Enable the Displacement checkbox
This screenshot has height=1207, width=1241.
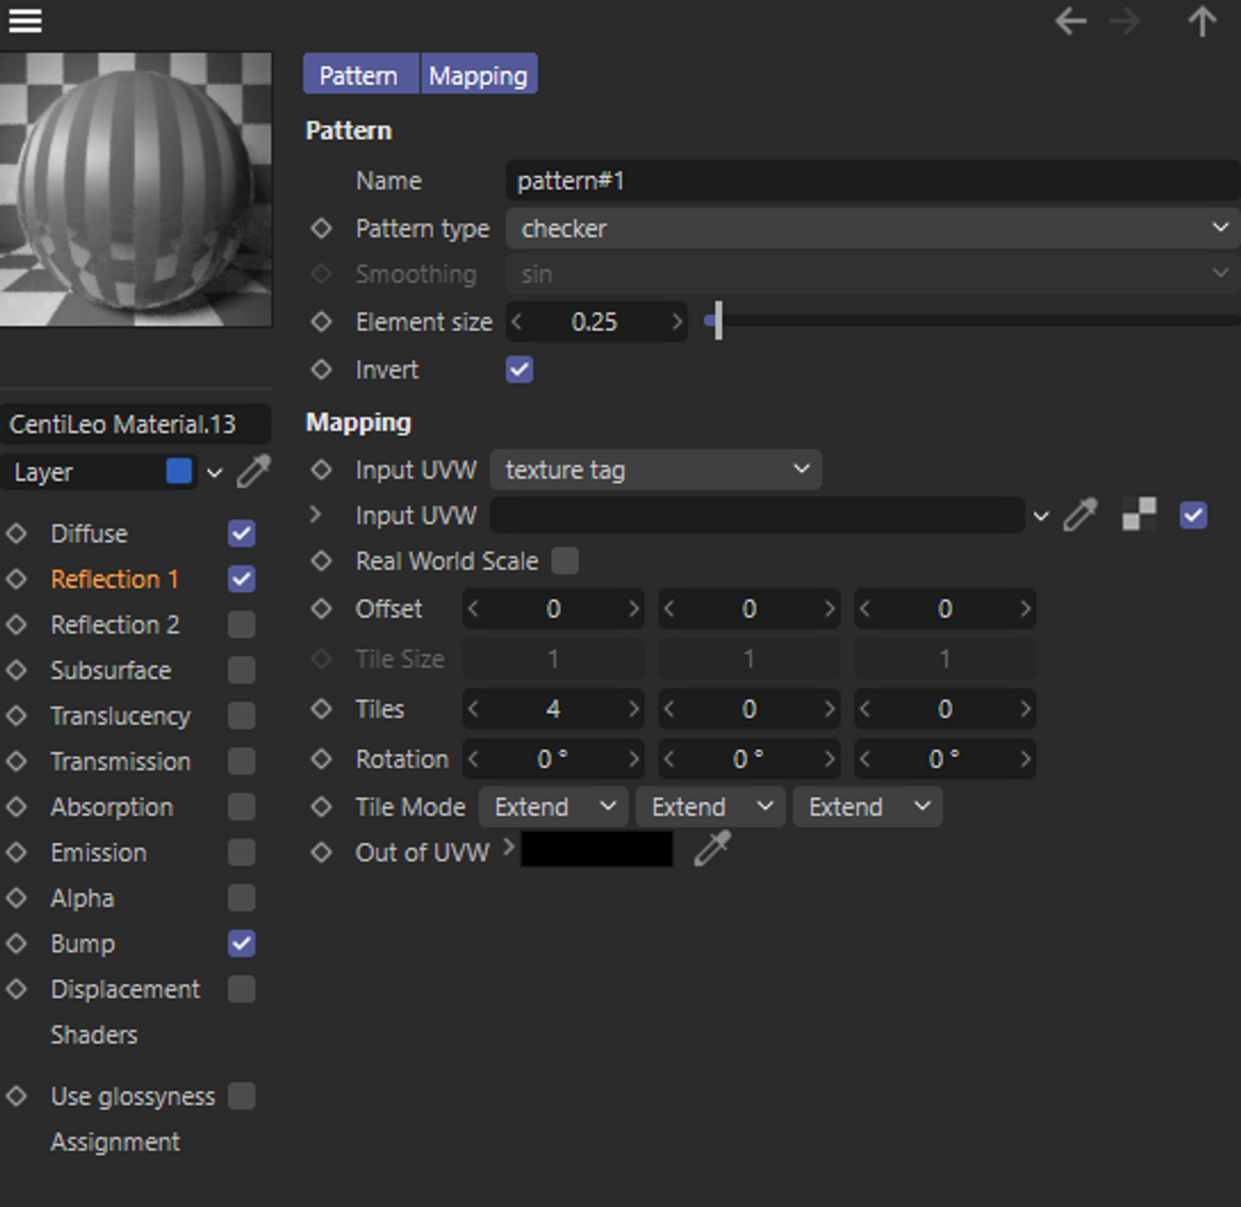(241, 989)
